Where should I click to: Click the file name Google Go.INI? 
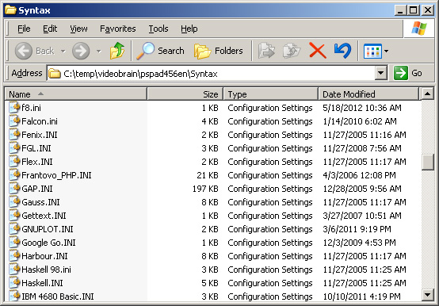point(48,243)
